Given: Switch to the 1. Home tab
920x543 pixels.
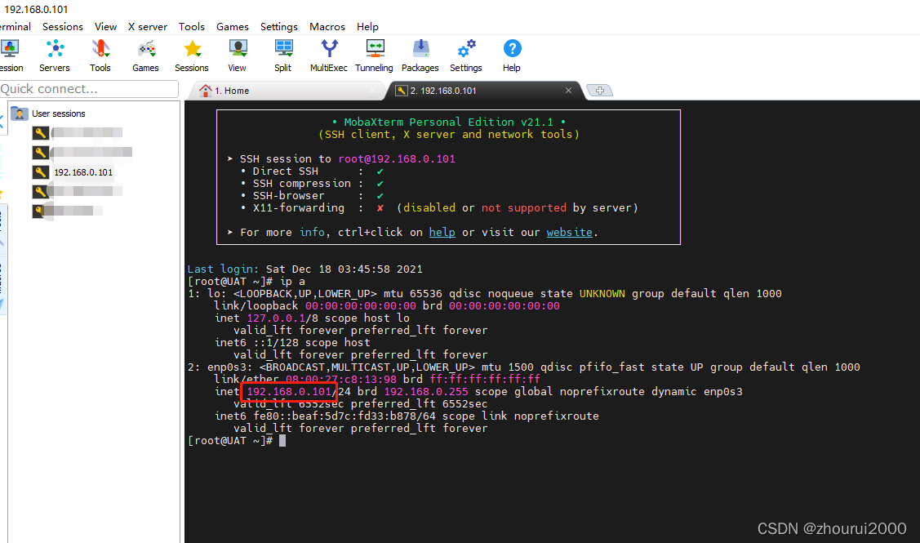Looking at the screenshot, I should tap(287, 91).
